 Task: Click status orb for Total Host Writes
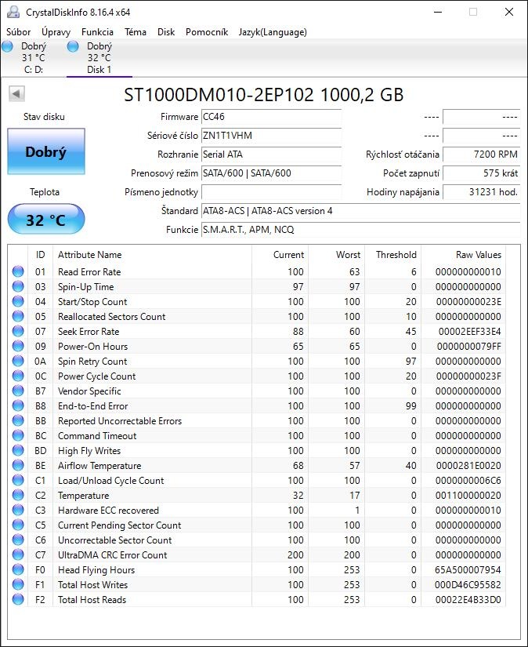point(18,584)
